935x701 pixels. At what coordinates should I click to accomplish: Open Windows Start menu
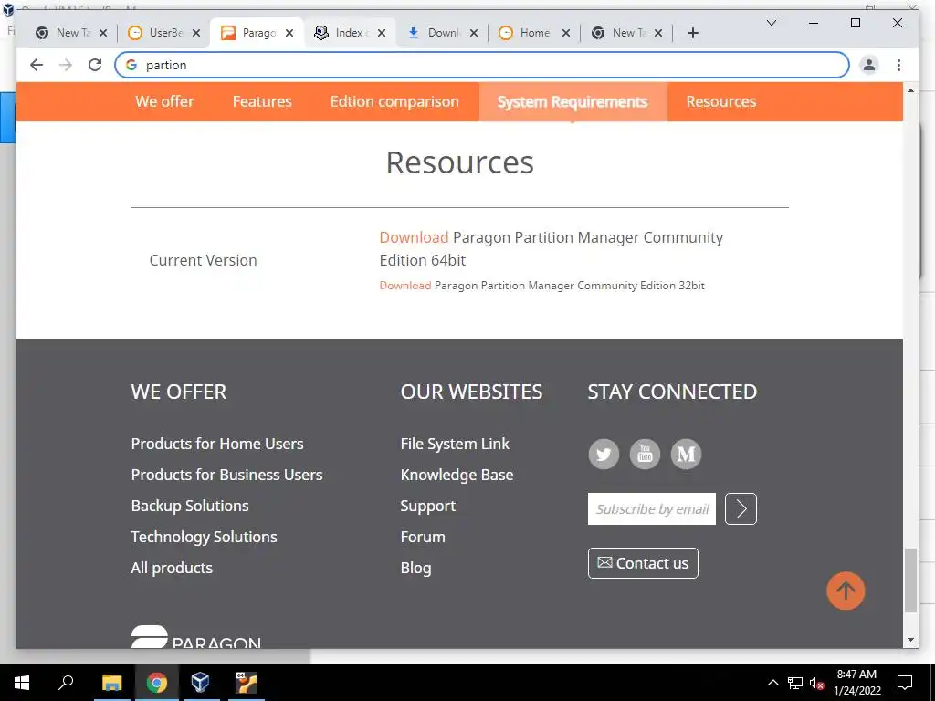[x=22, y=683]
